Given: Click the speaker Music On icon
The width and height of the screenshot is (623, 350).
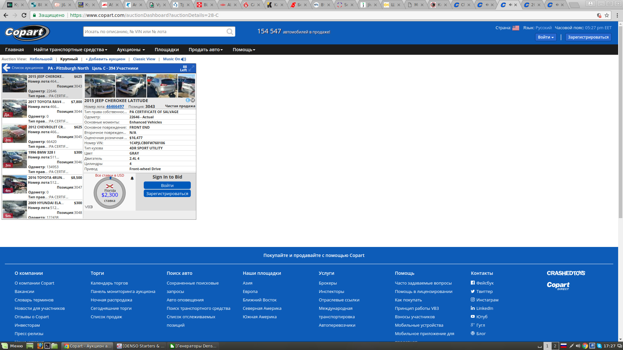Looking at the screenshot, I should [x=184, y=59].
